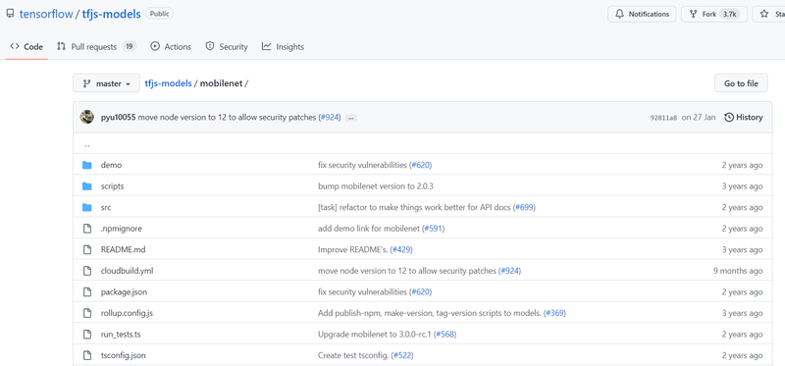Screen dimensions: 785x366
Task: Open #699 link in the src row
Action: click(x=525, y=207)
